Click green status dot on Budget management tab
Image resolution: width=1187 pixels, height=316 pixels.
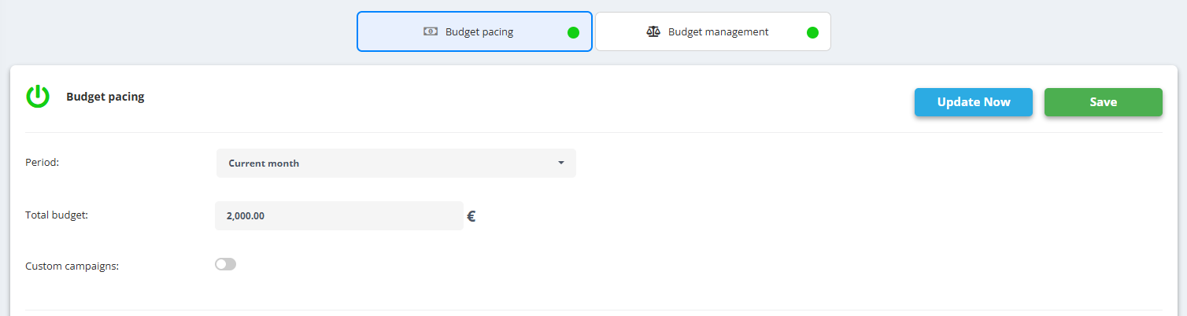pos(813,32)
